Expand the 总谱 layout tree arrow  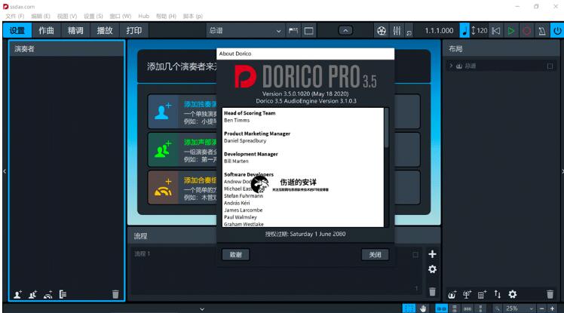[x=451, y=66]
